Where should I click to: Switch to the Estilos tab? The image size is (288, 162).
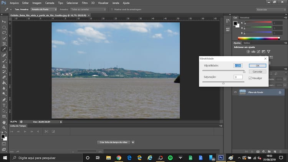click(x=247, y=43)
